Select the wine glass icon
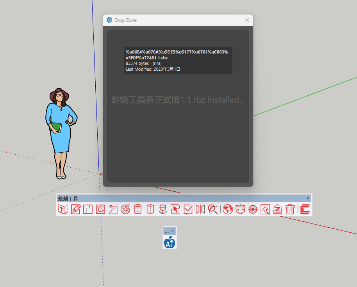The image size is (357, 287). (x=163, y=209)
